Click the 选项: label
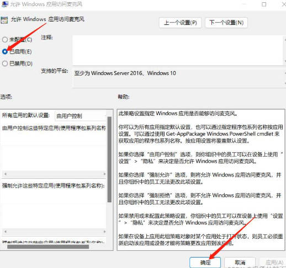This screenshot has height=268, width=286. pos(6,97)
